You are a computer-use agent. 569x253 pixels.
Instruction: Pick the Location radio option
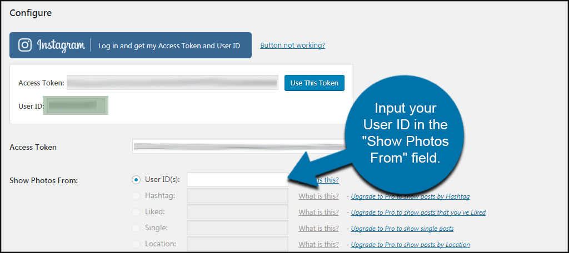click(136, 244)
